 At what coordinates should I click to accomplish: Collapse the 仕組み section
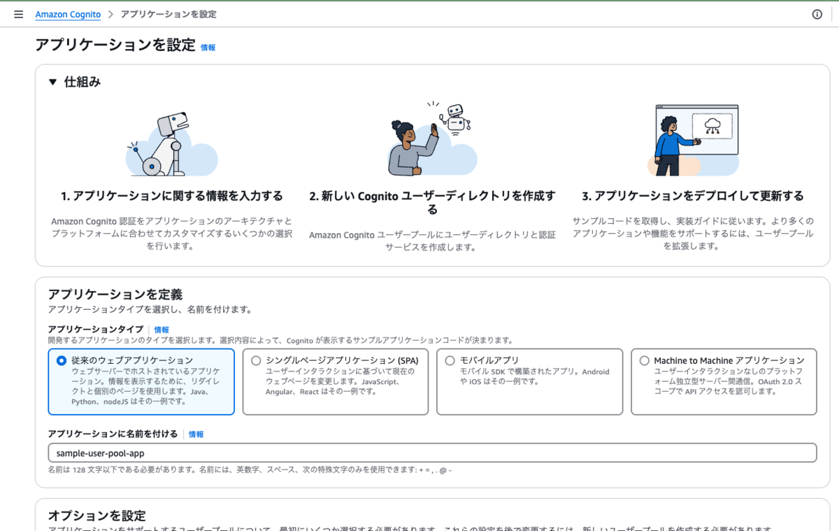point(52,82)
